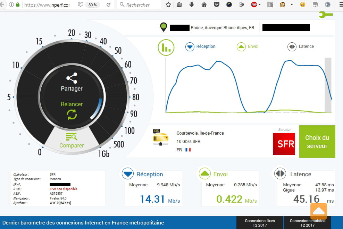The width and height of the screenshot is (343, 229).
Task: Open Connexions fixes T2 2017 tab
Action: [260, 223]
